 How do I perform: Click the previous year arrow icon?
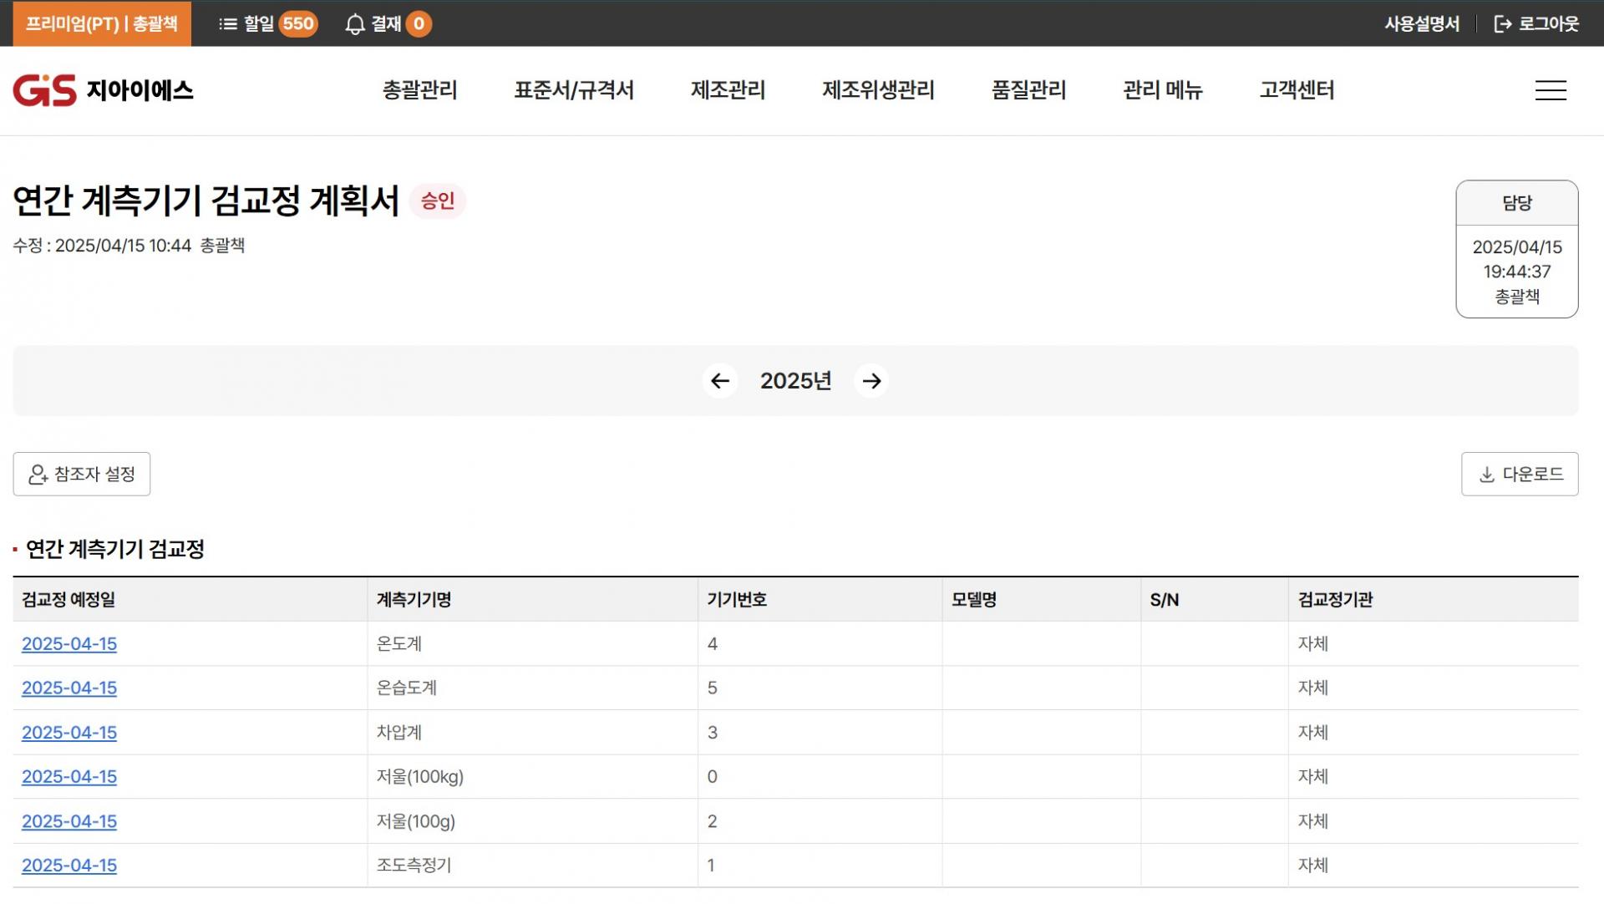[719, 381]
